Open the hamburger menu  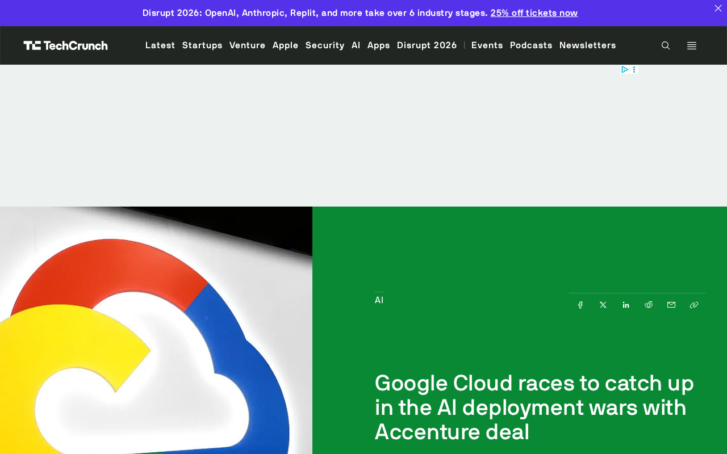pyautogui.click(x=692, y=45)
